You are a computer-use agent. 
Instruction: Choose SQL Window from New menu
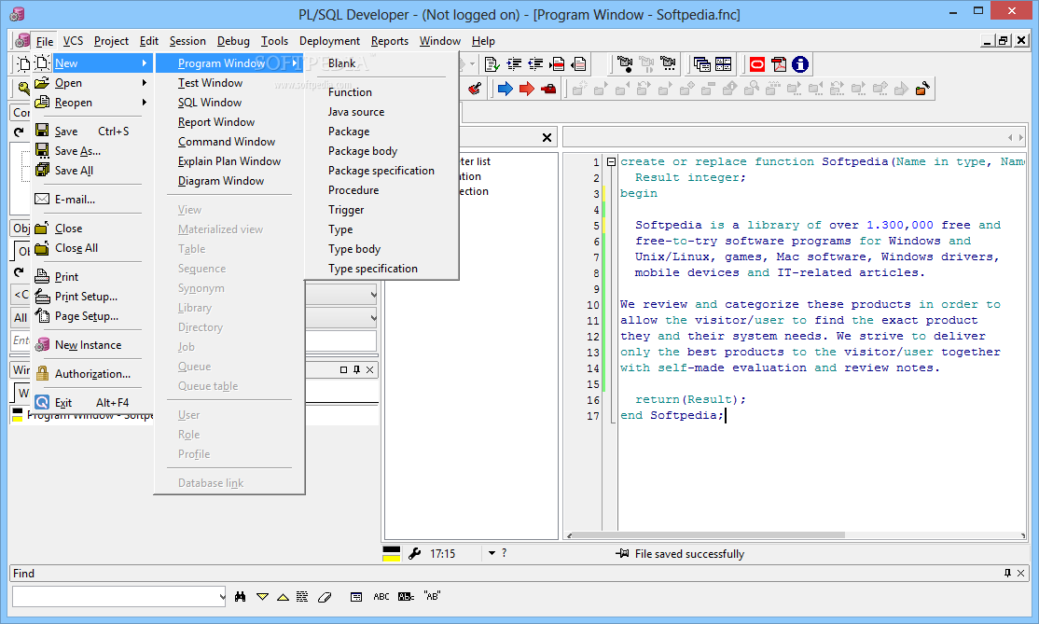210,103
